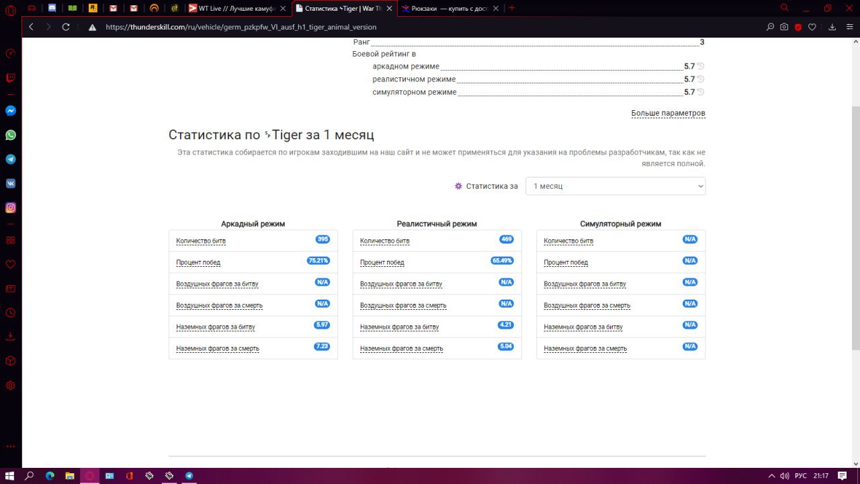The width and height of the screenshot is (860, 484).
Task: Open the pinned Rockstar Games tab
Action: pos(93,8)
